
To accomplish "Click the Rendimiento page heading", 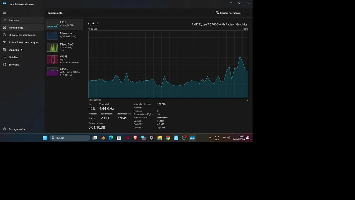I will pyautogui.click(x=55, y=13).
